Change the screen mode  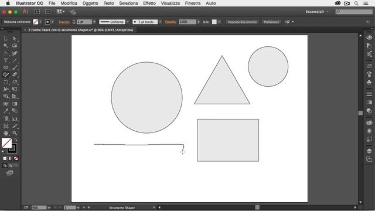coord(10,173)
